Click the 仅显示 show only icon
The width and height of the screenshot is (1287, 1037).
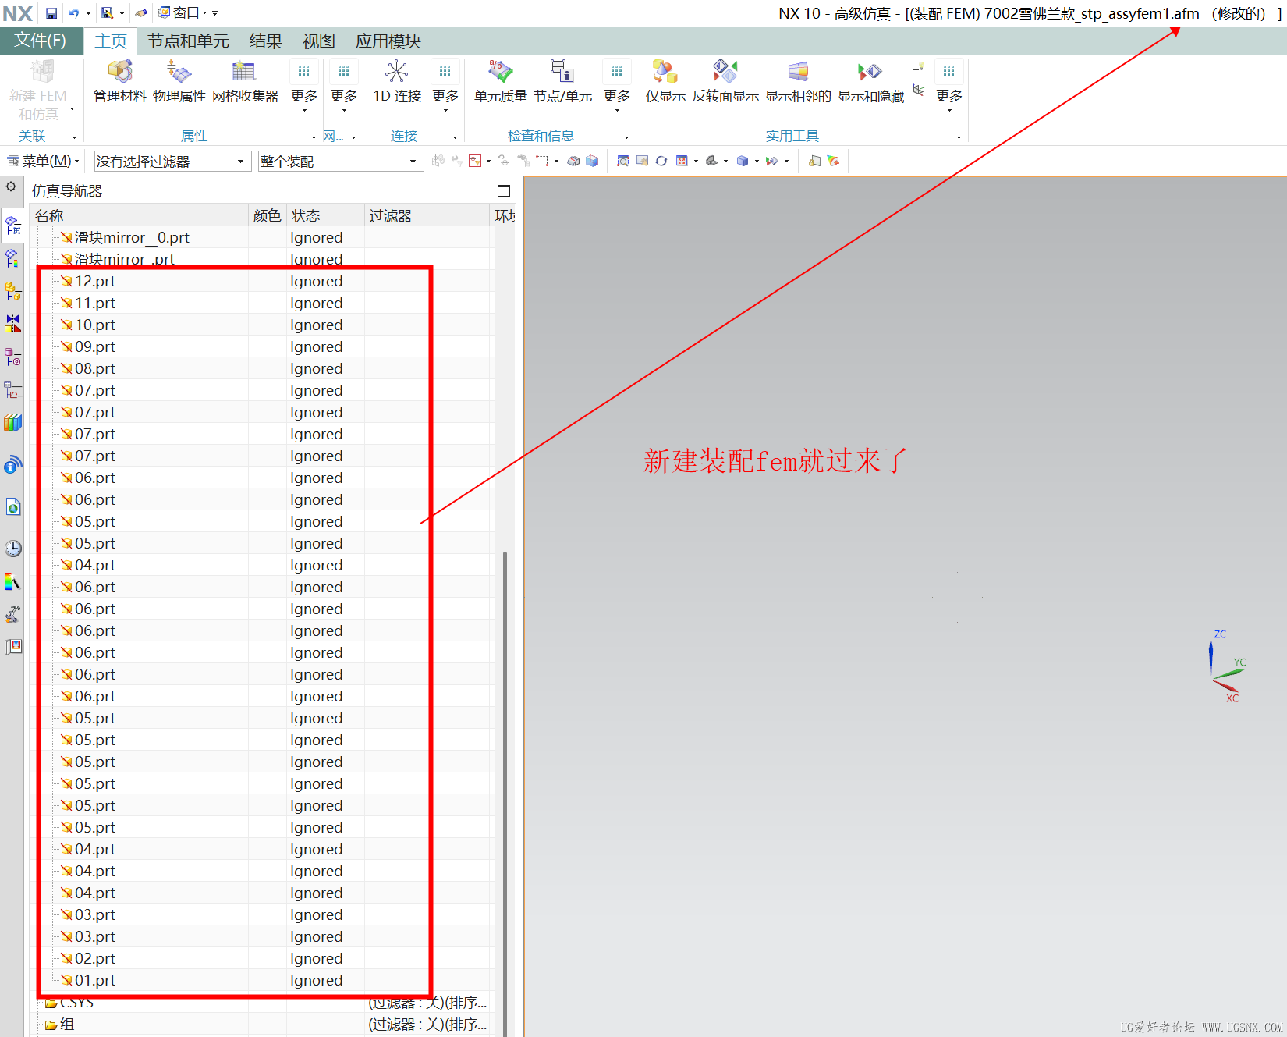[665, 81]
